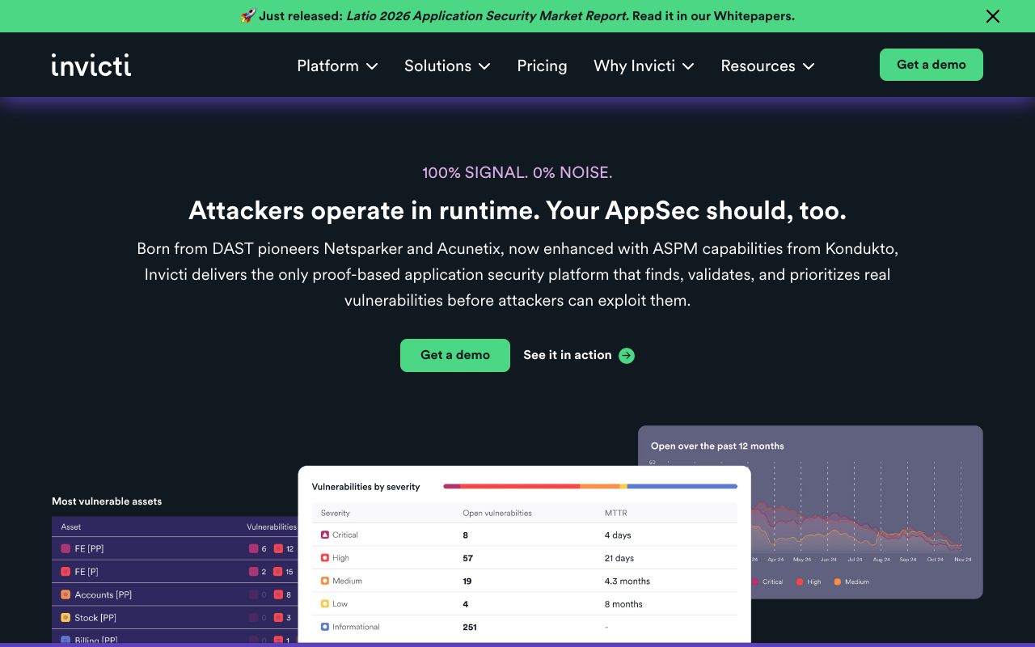The width and height of the screenshot is (1035, 647).
Task: Click the "100% SIGNAL. 0% NOISE." tagline
Action: 517,172
